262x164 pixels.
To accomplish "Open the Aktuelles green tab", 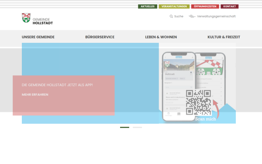I will pos(148,7).
